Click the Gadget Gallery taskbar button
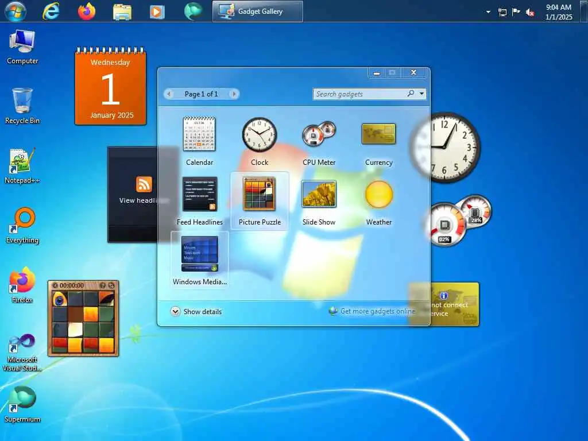 258,11
